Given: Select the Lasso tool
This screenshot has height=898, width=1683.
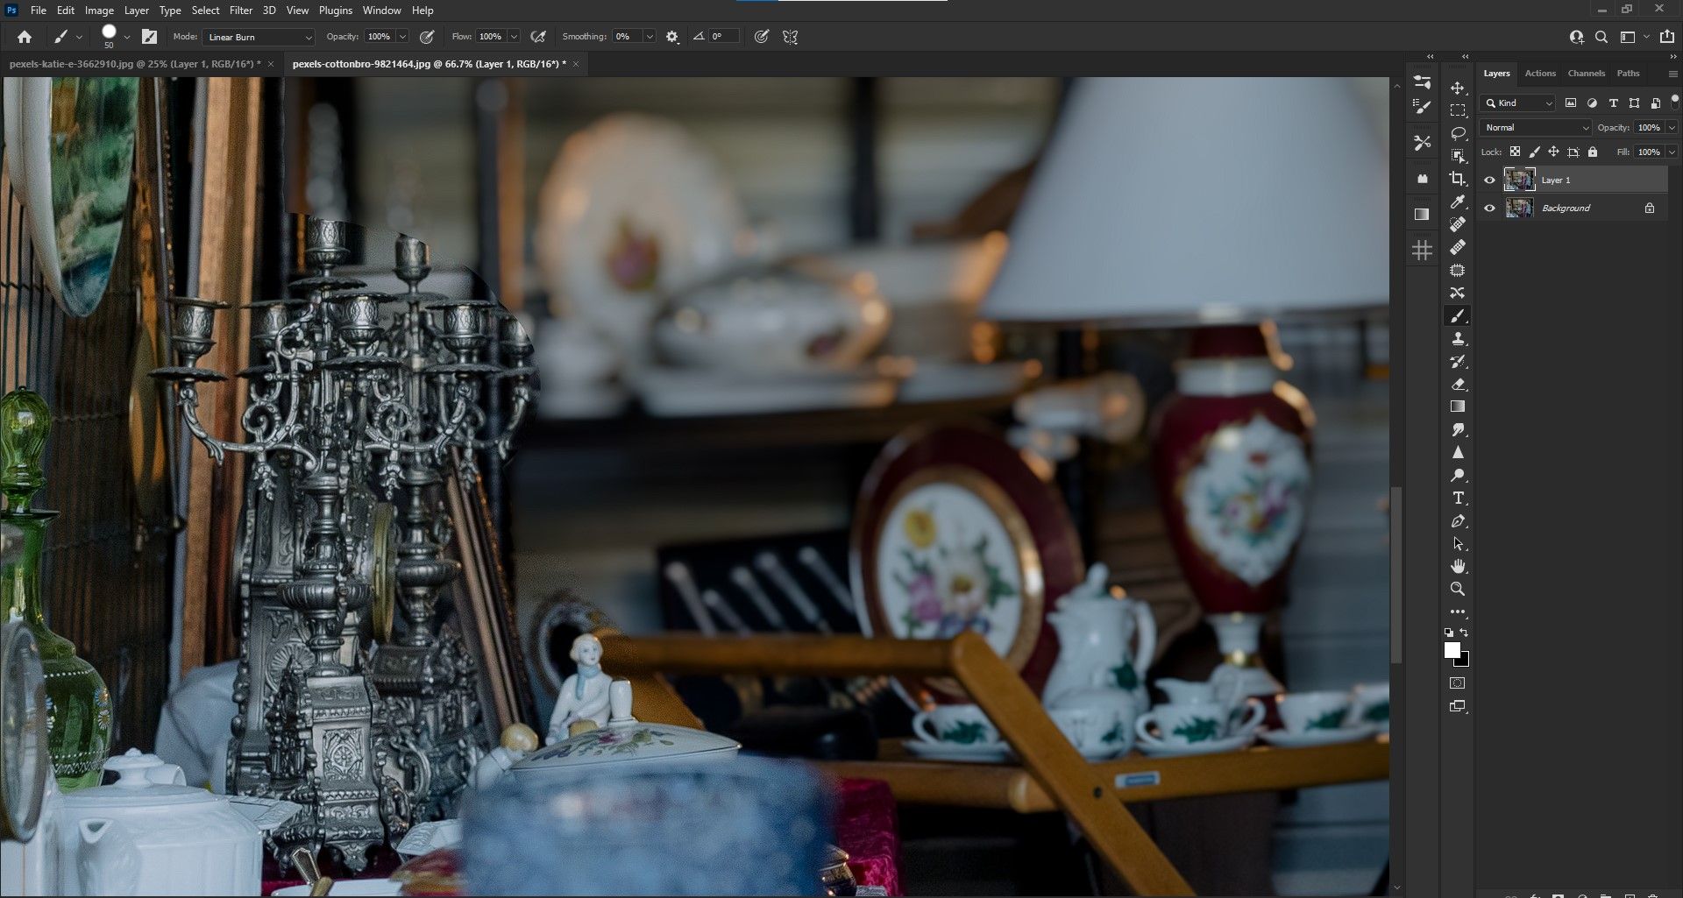Looking at the screenshot, I should [1458, 134].
